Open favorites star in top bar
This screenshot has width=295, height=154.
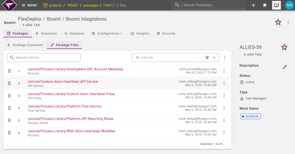coord(265,5)
